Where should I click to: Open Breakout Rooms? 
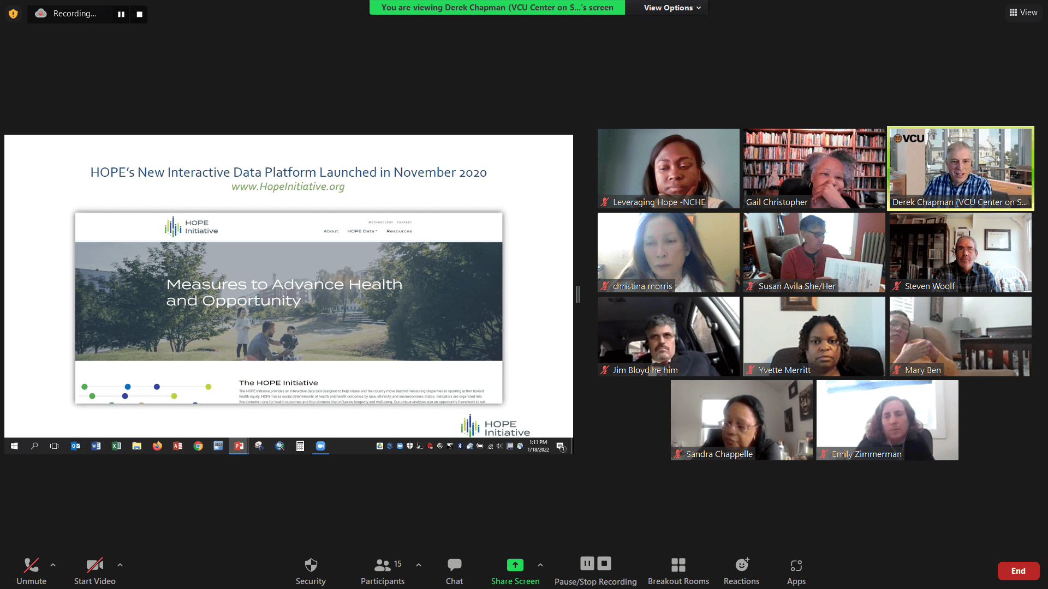tap(678, 571)
